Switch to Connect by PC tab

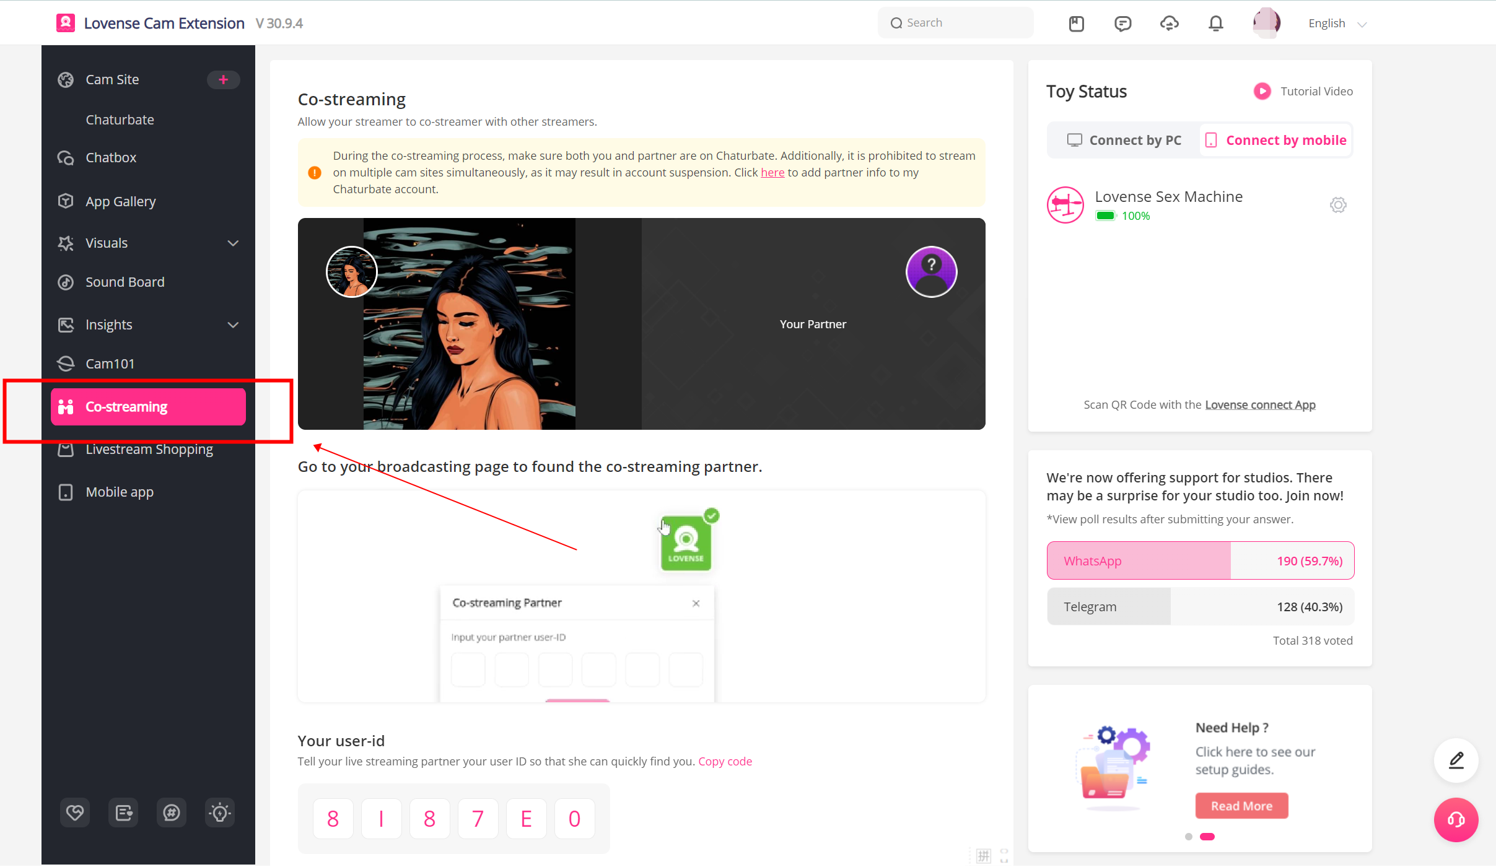1124,140
